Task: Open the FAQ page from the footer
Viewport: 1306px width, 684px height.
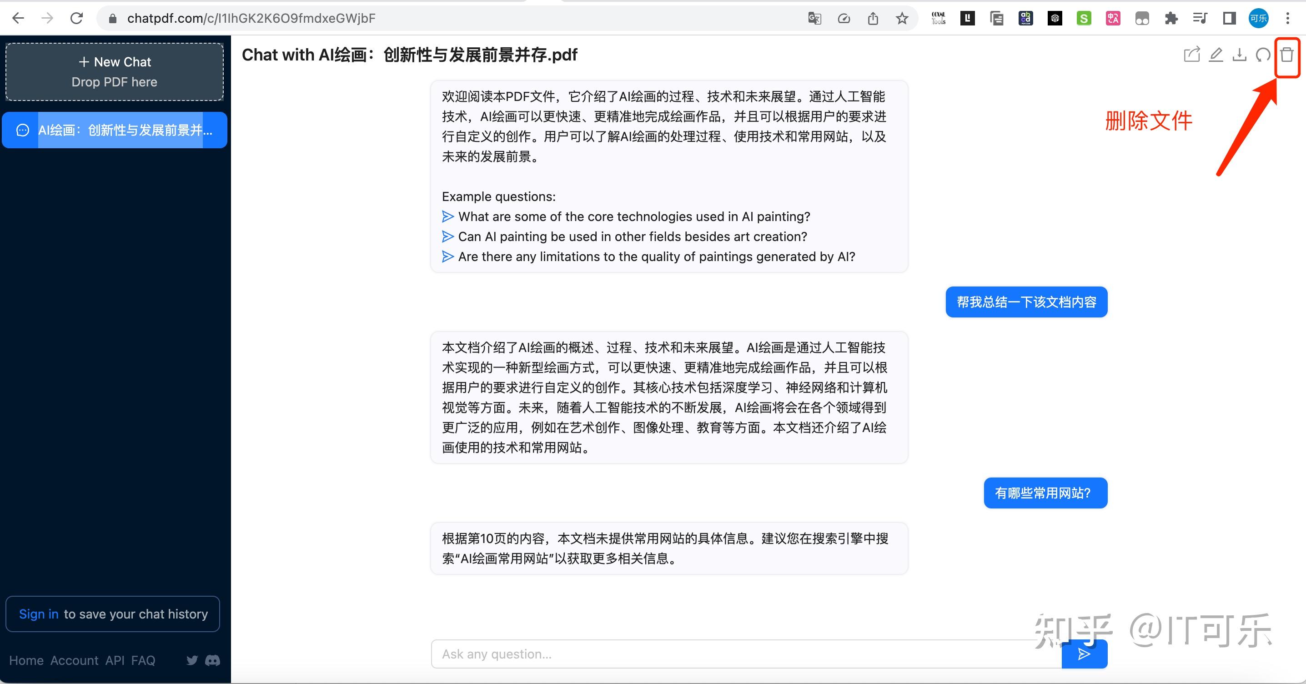Action: (x=144, y=660)
